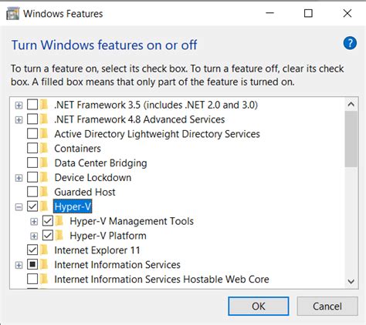Enable the Containers checkbox
The width and height of the screenshot is (366, 325).
tap(32, 148)
